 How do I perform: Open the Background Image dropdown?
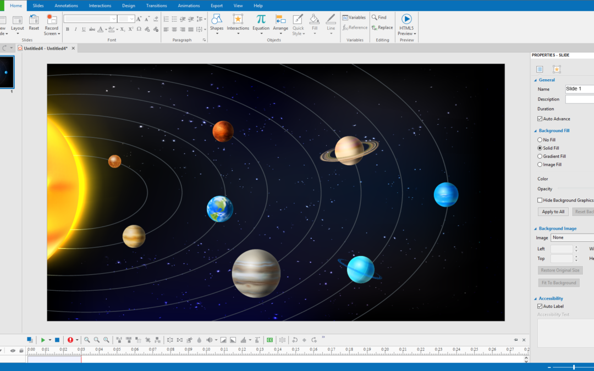(572, 237)
